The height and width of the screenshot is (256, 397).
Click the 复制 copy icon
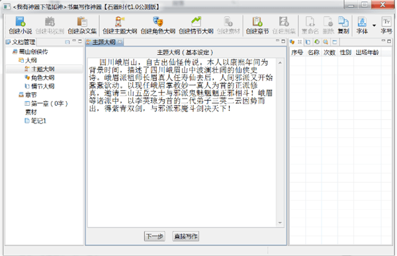coord(343,22)
